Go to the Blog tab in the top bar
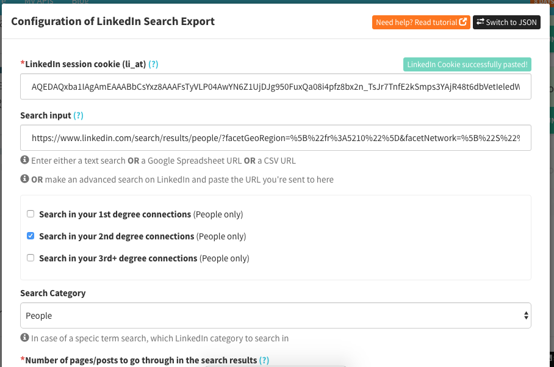 click(81, 2)
